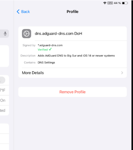Screen dimensions: 133x150
Task: Toggle the partially visible sidebar switch
Action: tap(2, 80)
